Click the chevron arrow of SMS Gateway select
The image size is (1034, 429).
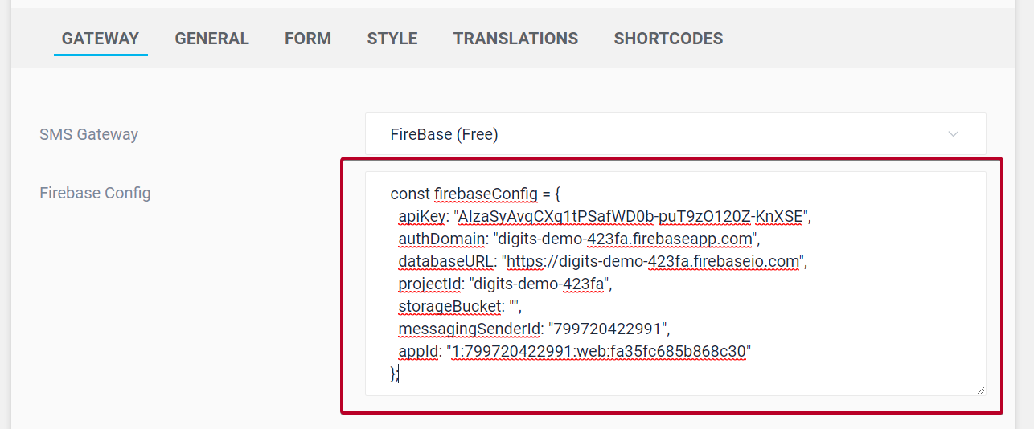953,134
